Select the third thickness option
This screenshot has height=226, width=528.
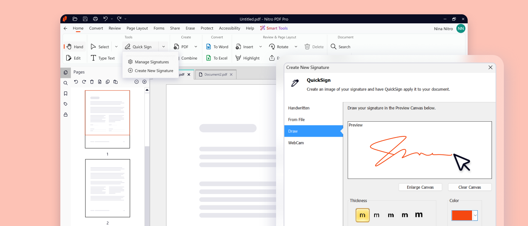click(391, 215)
